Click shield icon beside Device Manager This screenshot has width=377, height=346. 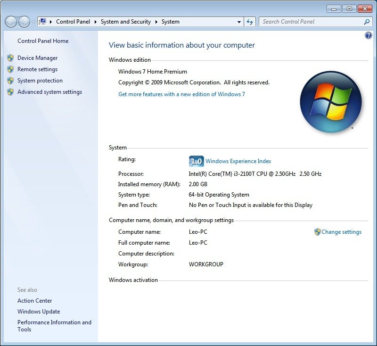point(10,58)
